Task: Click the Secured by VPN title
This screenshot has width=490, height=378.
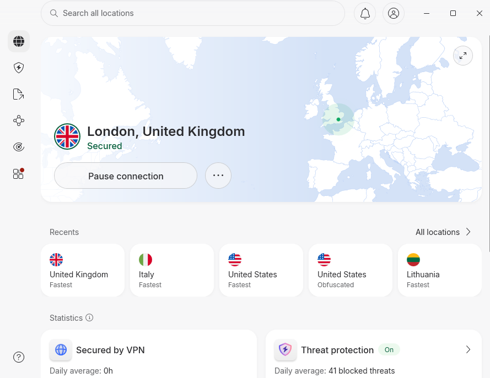Action: [x=110, y=350]
